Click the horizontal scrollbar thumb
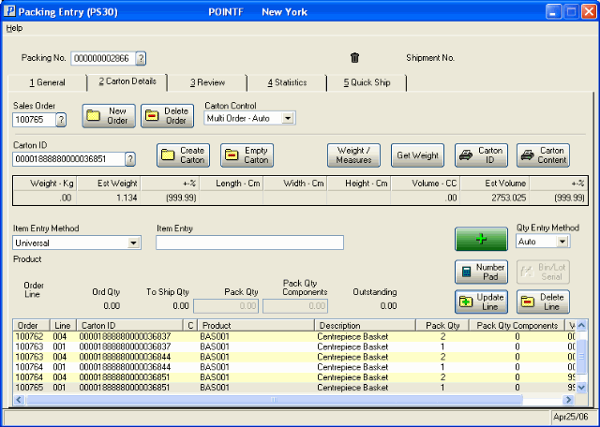Image resolution: width=600 pixels, height=427 pixels. point(274,400)
